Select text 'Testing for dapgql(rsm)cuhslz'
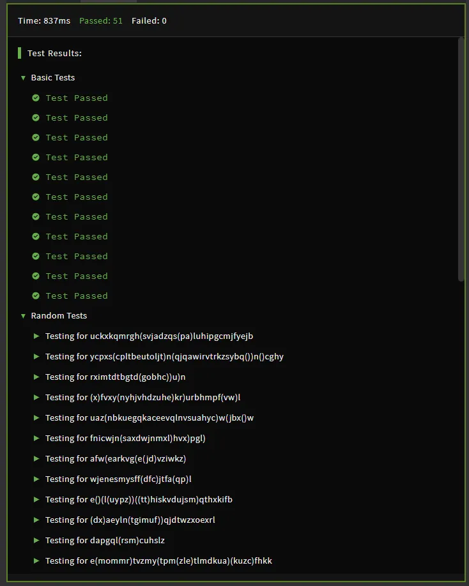 click(x=105, y=541)
